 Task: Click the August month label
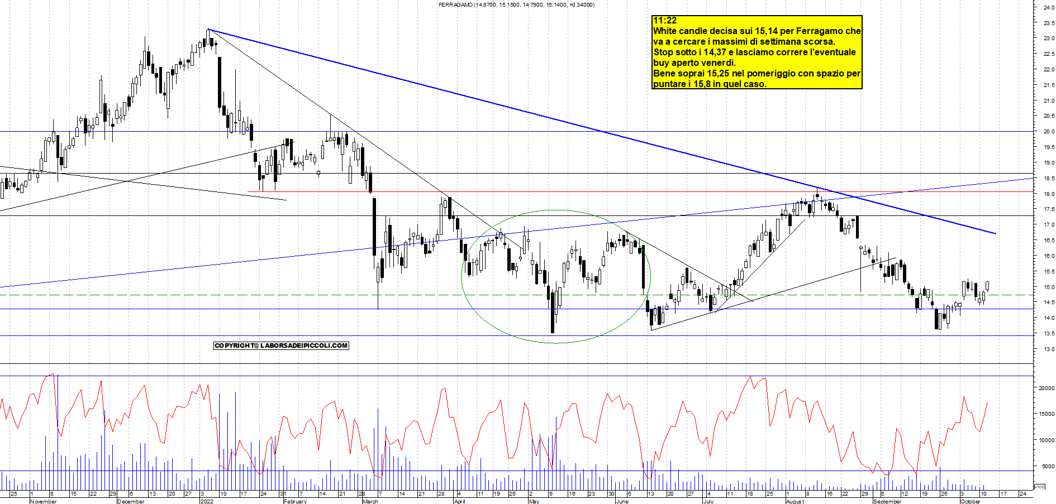pyautogui.click(x=795, y=501)
